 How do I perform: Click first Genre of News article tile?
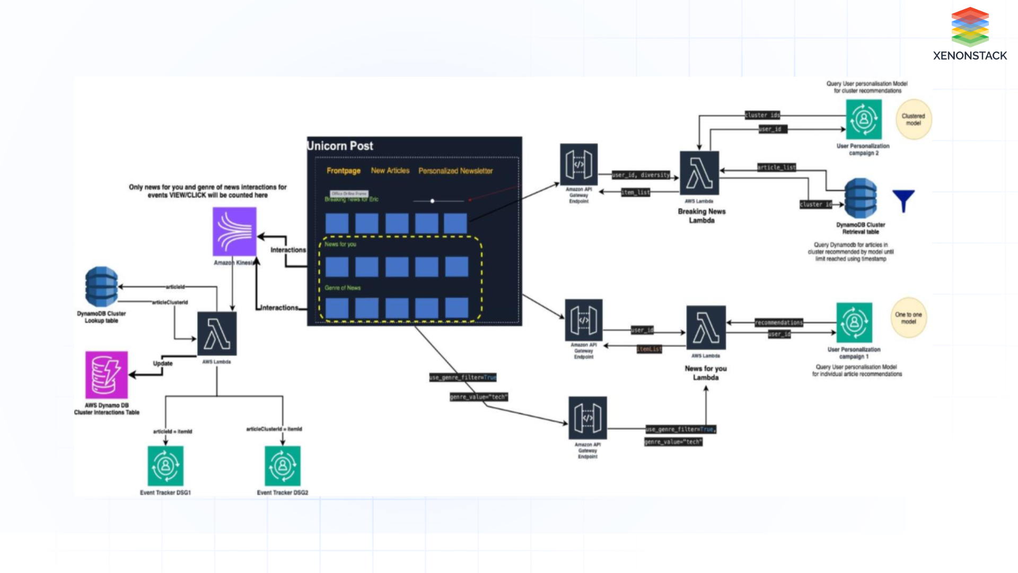[337, 308]
